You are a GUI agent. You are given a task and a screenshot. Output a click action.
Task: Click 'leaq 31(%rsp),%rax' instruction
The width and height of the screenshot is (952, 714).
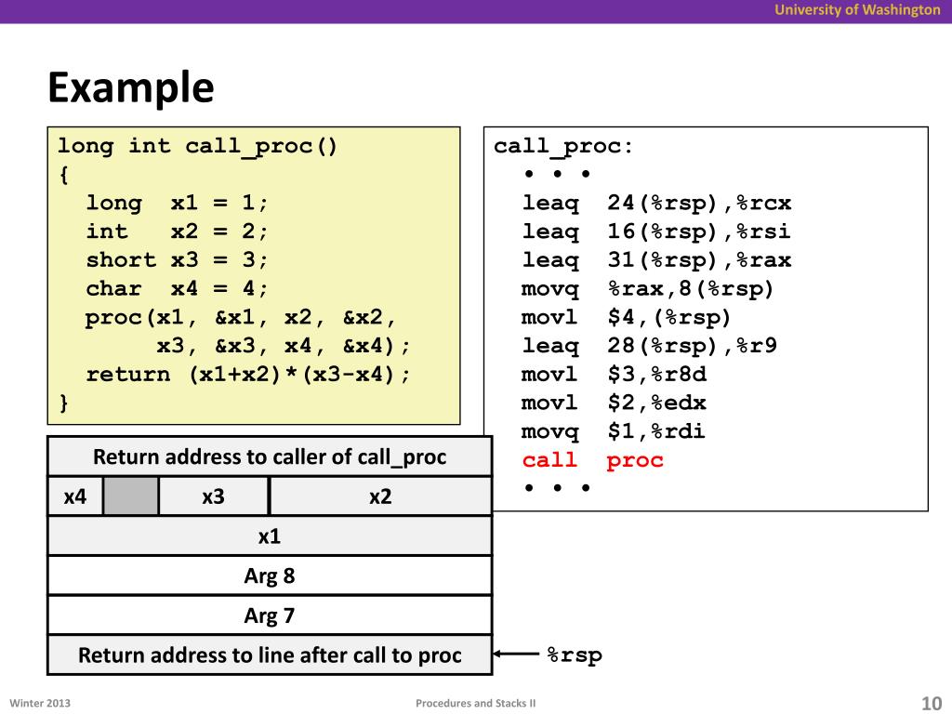(x=657, y=260)
